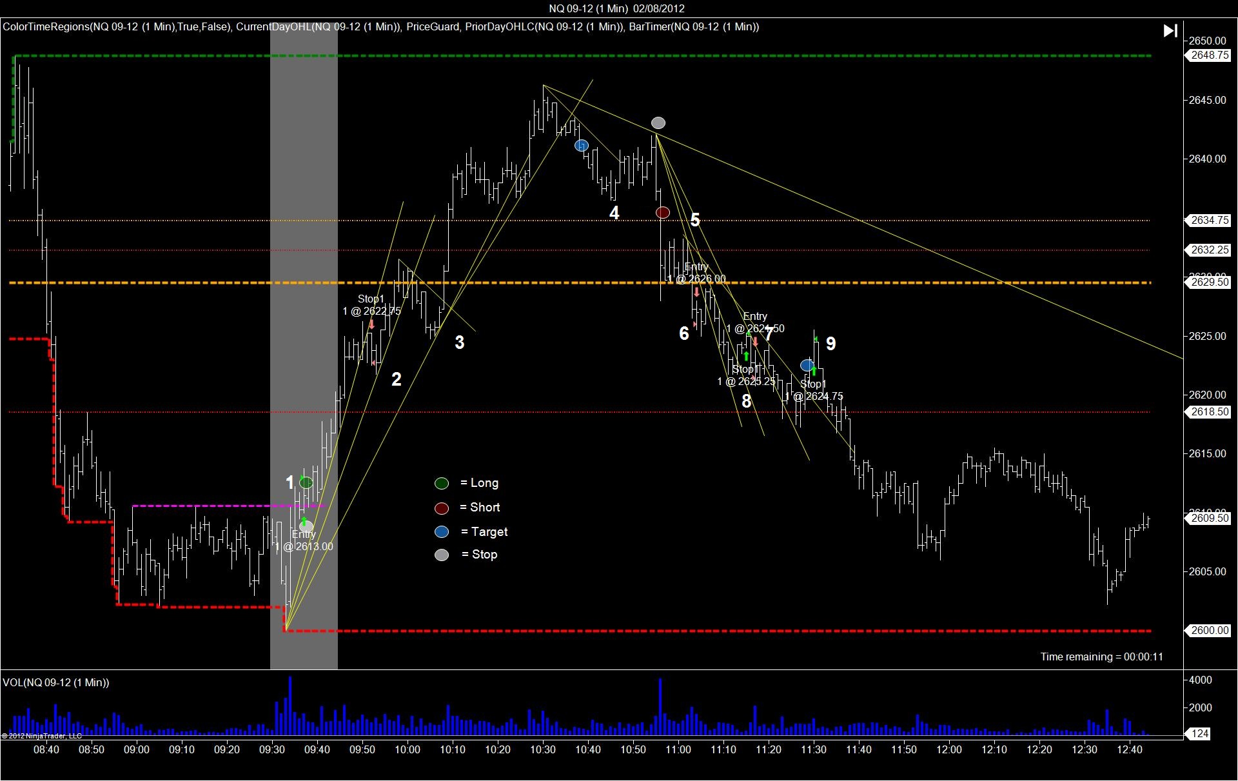Select the 2629.50 price marker on axis
The height and width of the screenshot is (781, 1238).
(x=1208, y=282)
